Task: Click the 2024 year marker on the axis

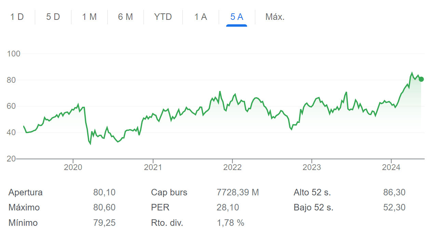Action: (x=391, y=167)
